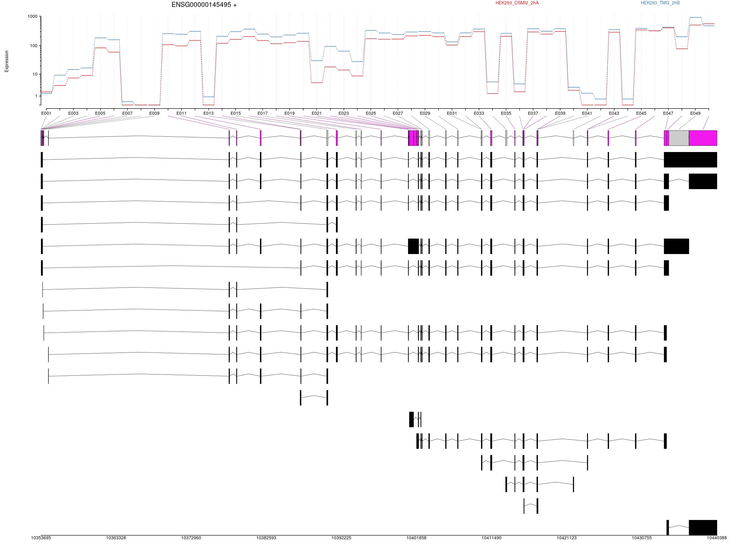
Task: Select the HEK293_OSMI2_2hA legend label
Action: click(x=517, y=3)
